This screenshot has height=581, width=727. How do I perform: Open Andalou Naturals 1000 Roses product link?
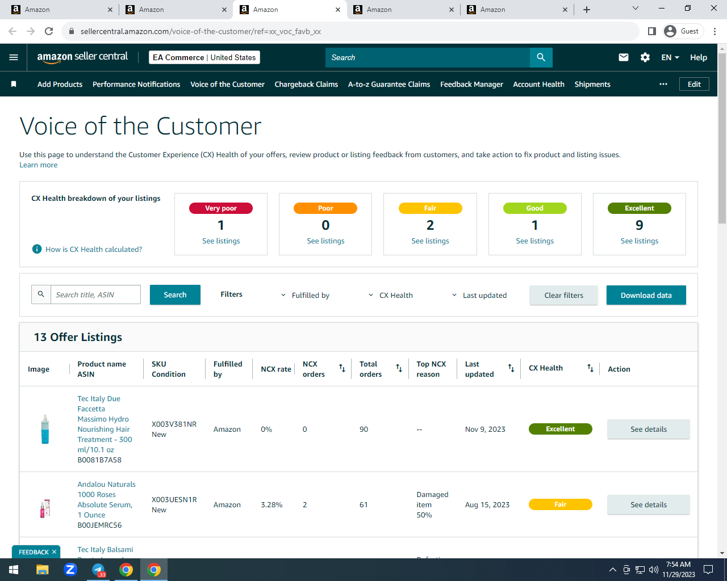click(106, 499)
